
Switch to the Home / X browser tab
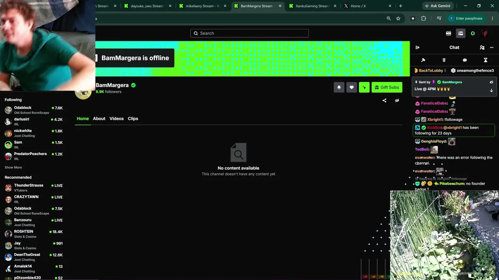(368, 6)
